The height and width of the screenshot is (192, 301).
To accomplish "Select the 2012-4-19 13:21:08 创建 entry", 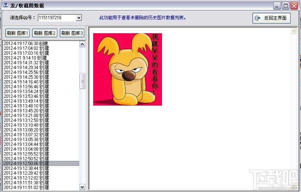I will (41, 115).
